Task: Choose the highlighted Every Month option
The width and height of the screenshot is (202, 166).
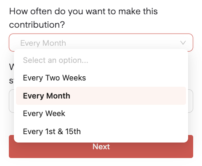Action: [101, 96]
